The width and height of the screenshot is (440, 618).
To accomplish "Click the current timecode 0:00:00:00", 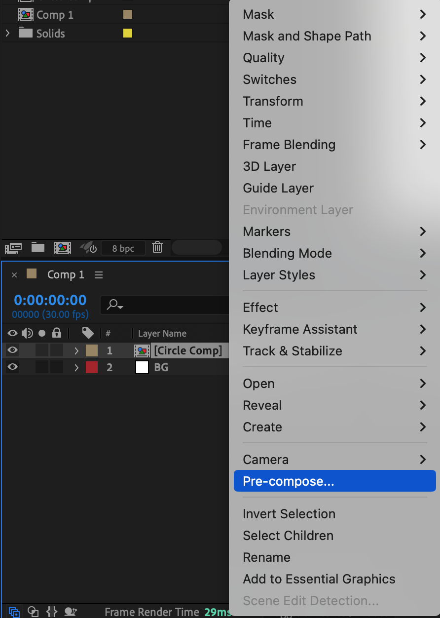I will click(x=50, y=300).
